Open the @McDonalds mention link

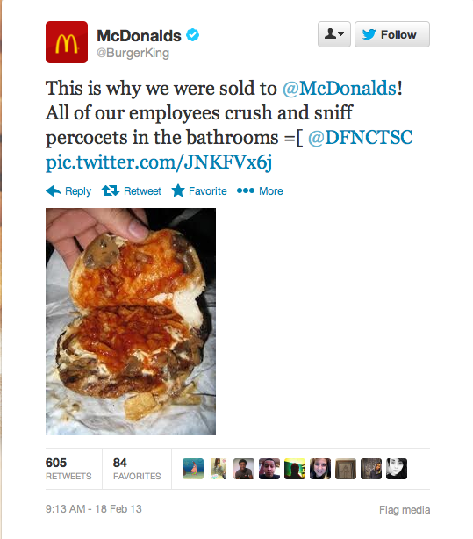tap(340, 88)
